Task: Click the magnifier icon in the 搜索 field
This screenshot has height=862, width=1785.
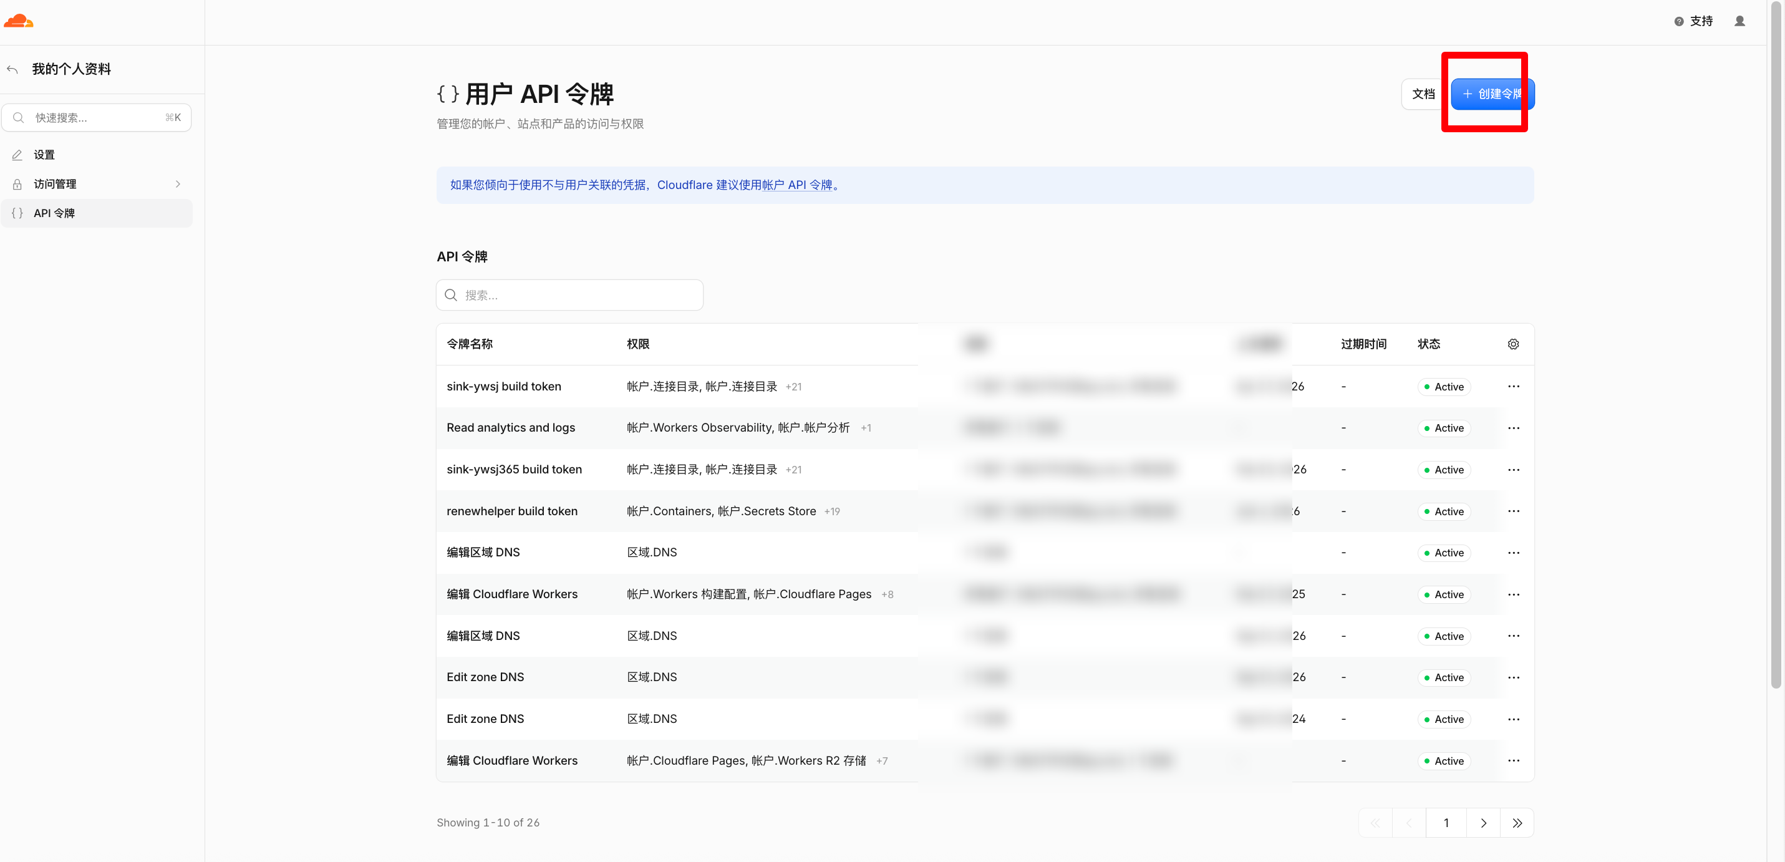Action: click(x=451, y=295)
